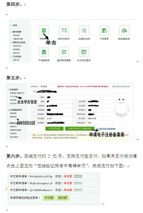Open 学历信息 in the sidebar
The width and height of the screenshot is (143, 213).
pyautogui.click(x=13, y=97)
